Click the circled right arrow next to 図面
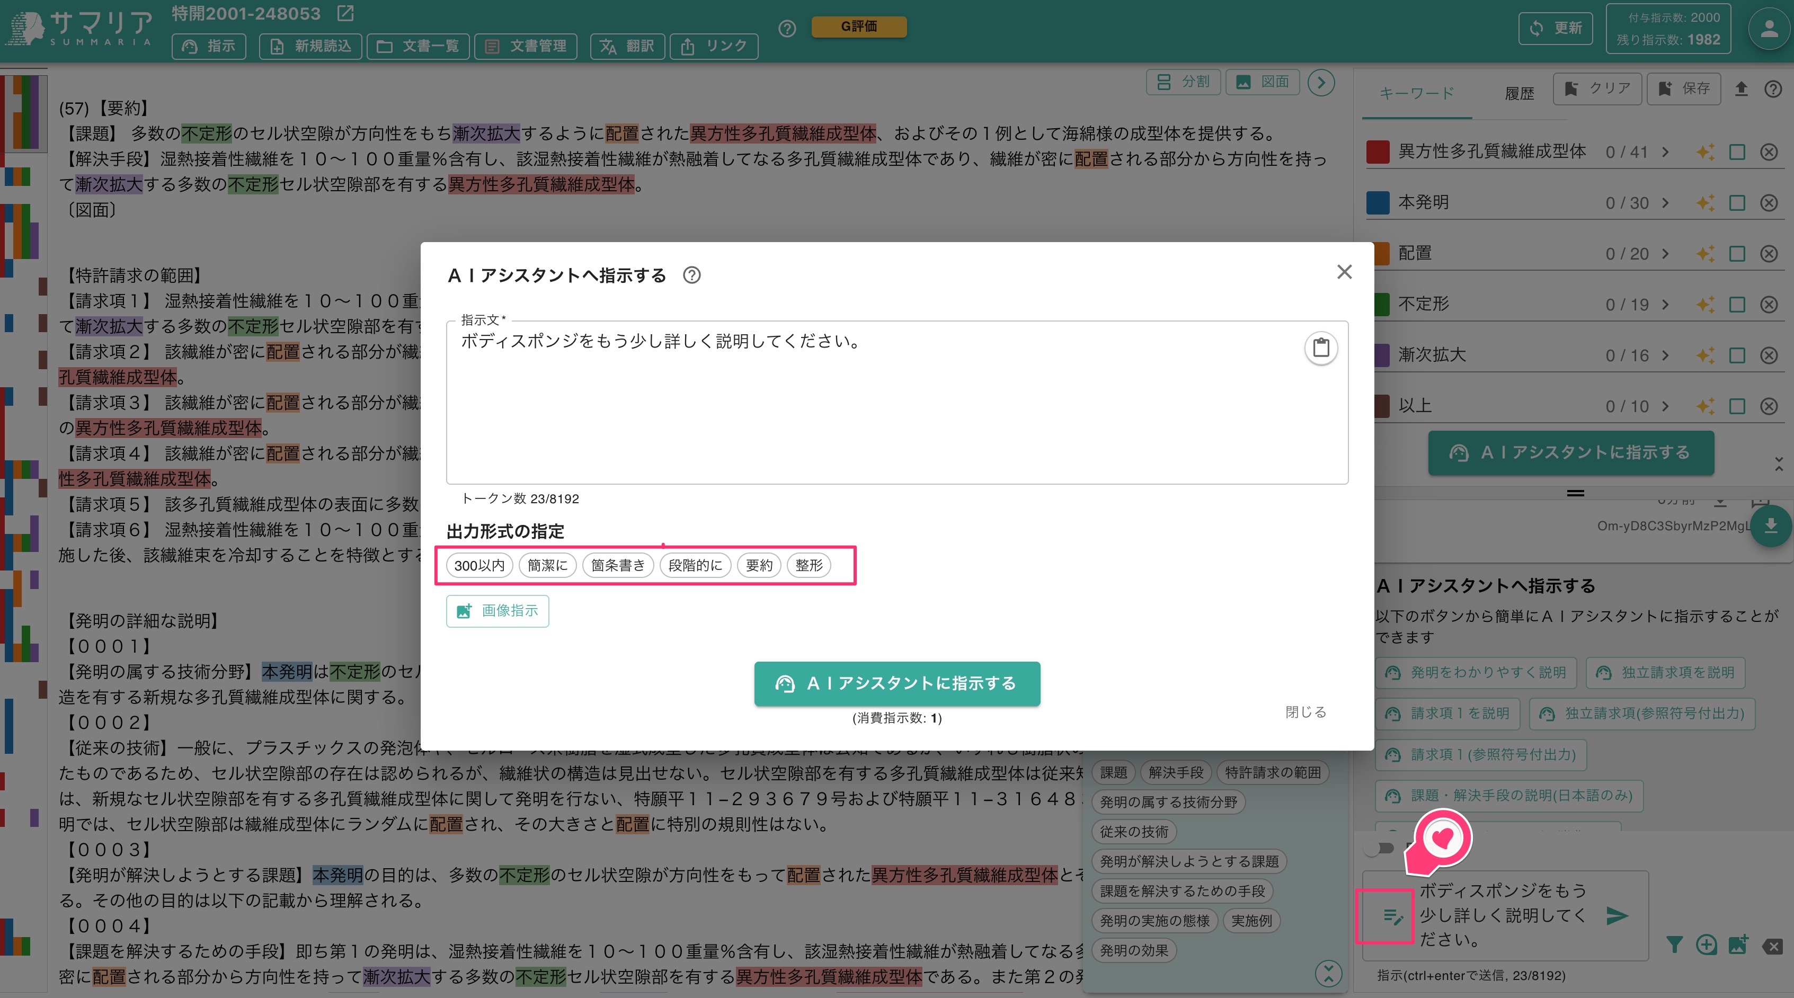The width and height of the screenshot is (1794, 998). pos(1321,82)
